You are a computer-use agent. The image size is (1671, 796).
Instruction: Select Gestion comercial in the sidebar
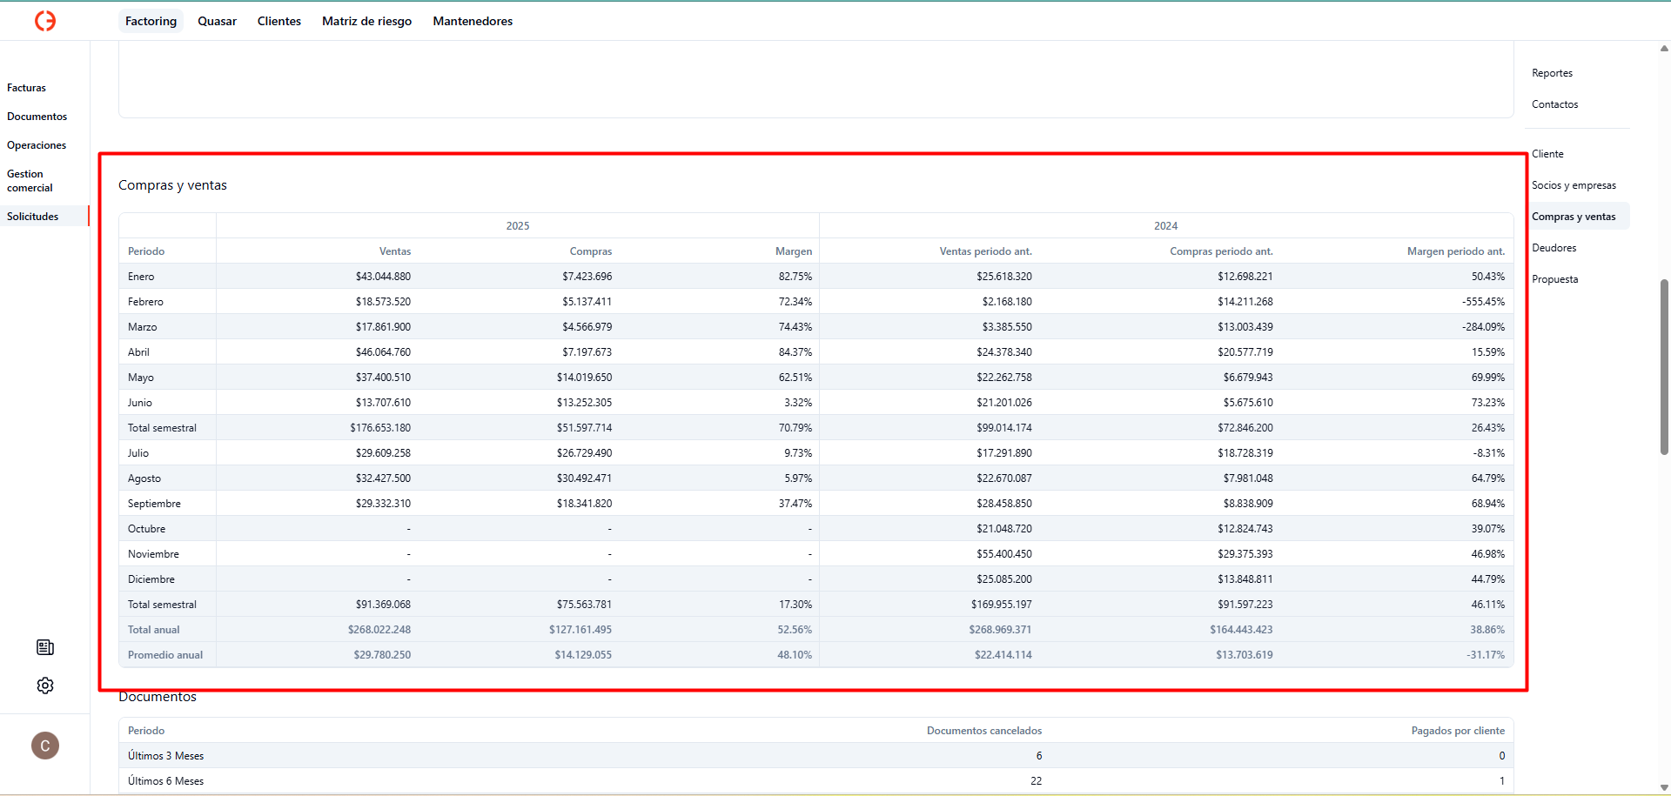30,181
